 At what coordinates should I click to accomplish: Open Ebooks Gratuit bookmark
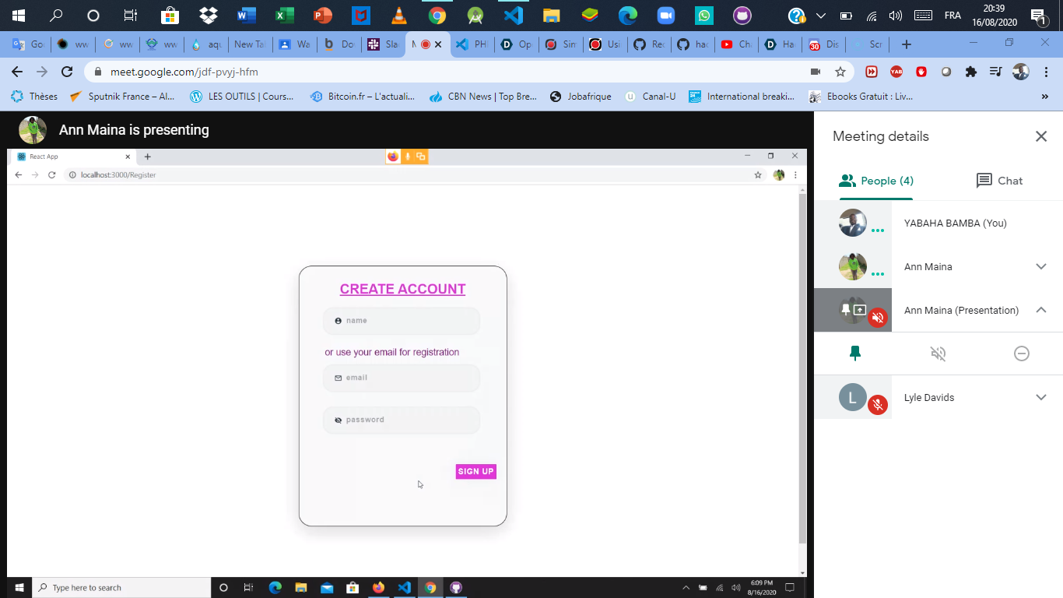(x=861, y=97)
